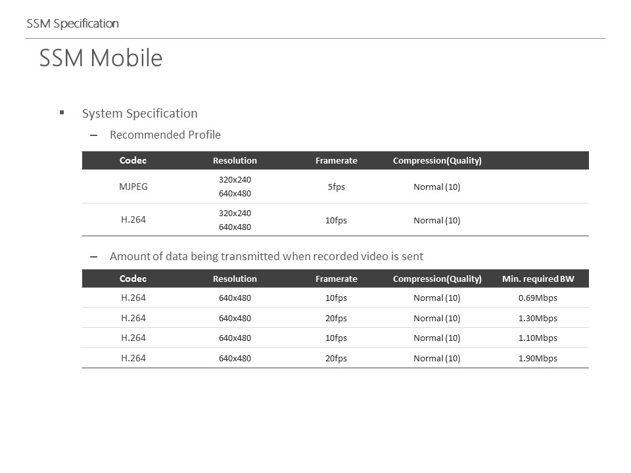Click "Normal (10)" in Recommended Profile H.264 row

pos(437,221)
